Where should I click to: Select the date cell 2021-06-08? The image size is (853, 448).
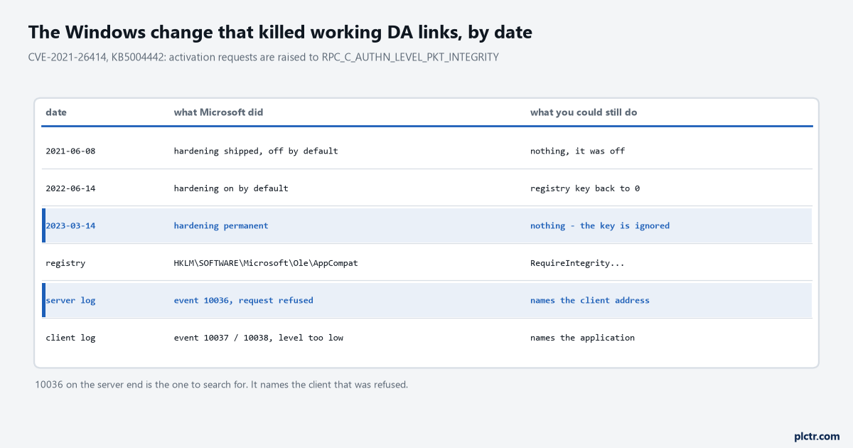(70, 151)
